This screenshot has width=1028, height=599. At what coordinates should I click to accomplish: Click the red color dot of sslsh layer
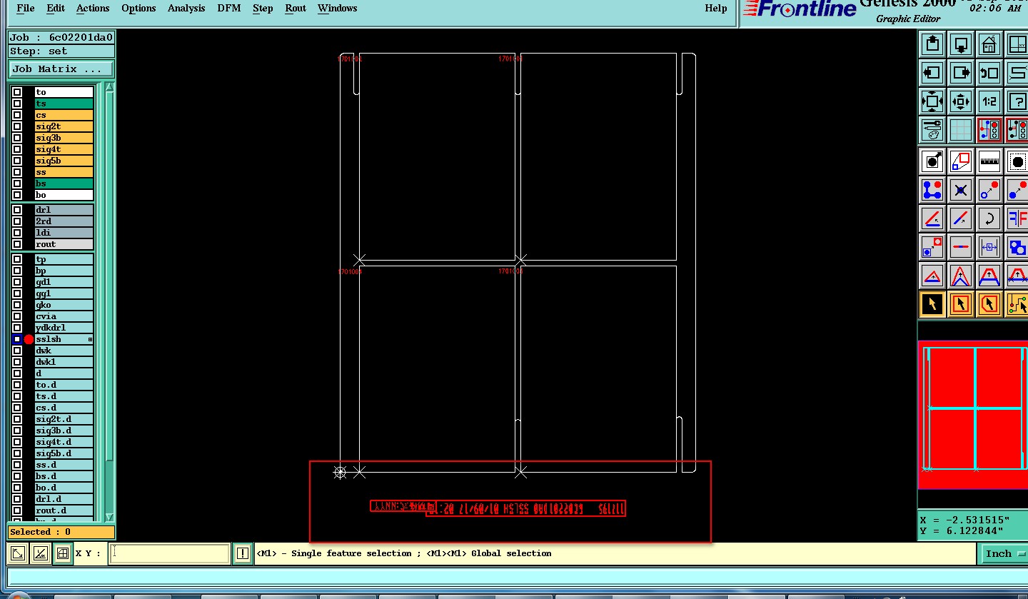29,339
